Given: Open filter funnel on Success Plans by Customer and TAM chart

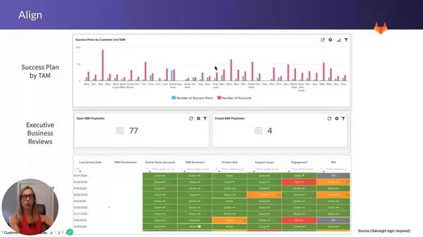Looking at the screenshot, I should coord(346,39).
